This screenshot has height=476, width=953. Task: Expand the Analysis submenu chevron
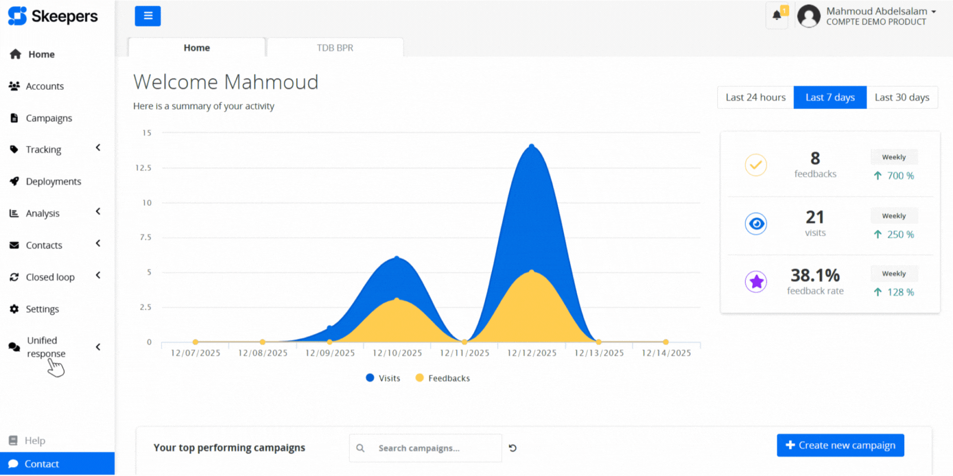(98, 211)
